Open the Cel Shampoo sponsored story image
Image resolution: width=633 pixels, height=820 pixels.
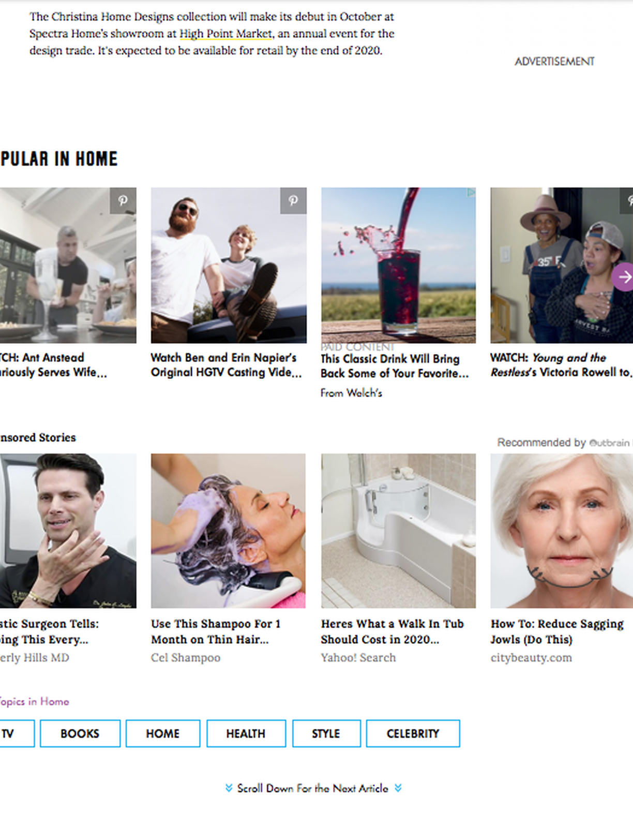[x=228, y=531]
